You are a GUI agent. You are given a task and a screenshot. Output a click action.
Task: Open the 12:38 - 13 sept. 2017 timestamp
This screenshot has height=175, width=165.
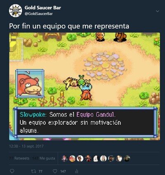click(x=26, y=146)
